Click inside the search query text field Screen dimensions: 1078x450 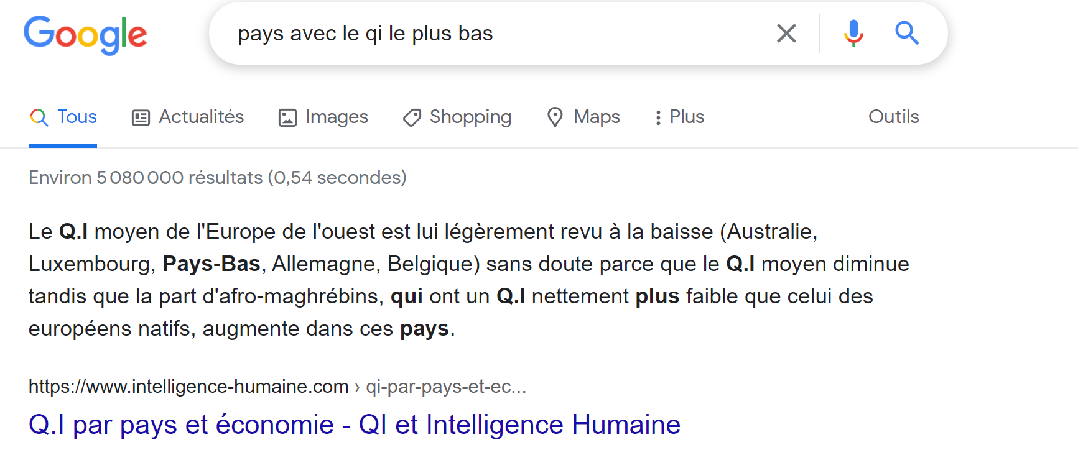[498, 34]
